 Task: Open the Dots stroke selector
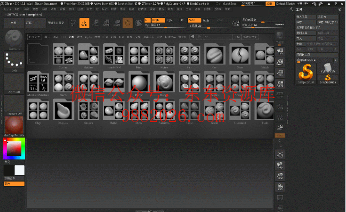(x=14, y=62)
